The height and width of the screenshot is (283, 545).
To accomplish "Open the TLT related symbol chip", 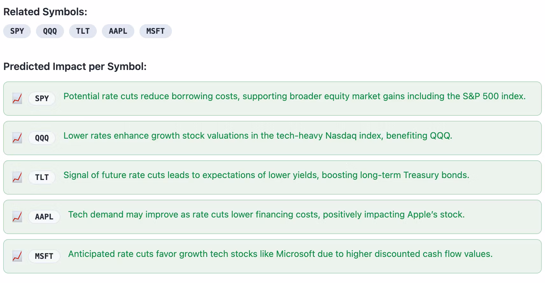I will click(x=83, y=31).
